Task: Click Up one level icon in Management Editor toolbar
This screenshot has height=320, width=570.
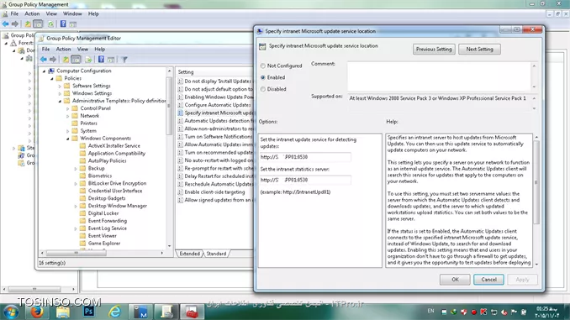Action: (66, 59)
